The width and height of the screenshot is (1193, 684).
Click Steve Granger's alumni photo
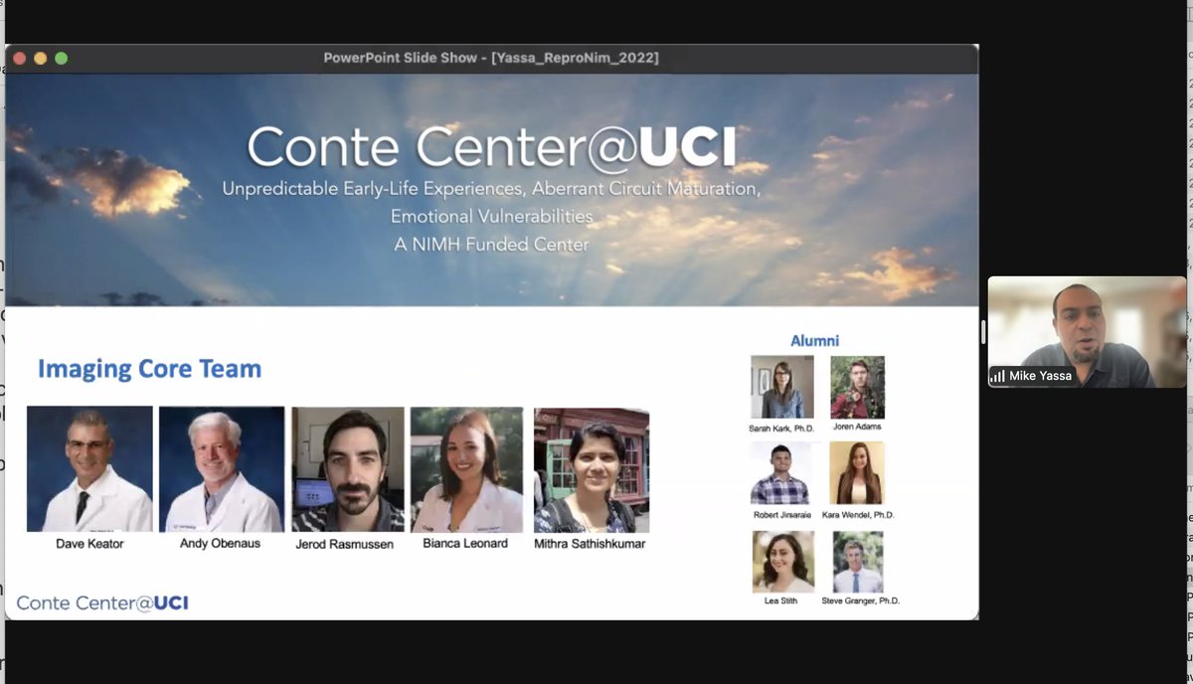point(858,562)
